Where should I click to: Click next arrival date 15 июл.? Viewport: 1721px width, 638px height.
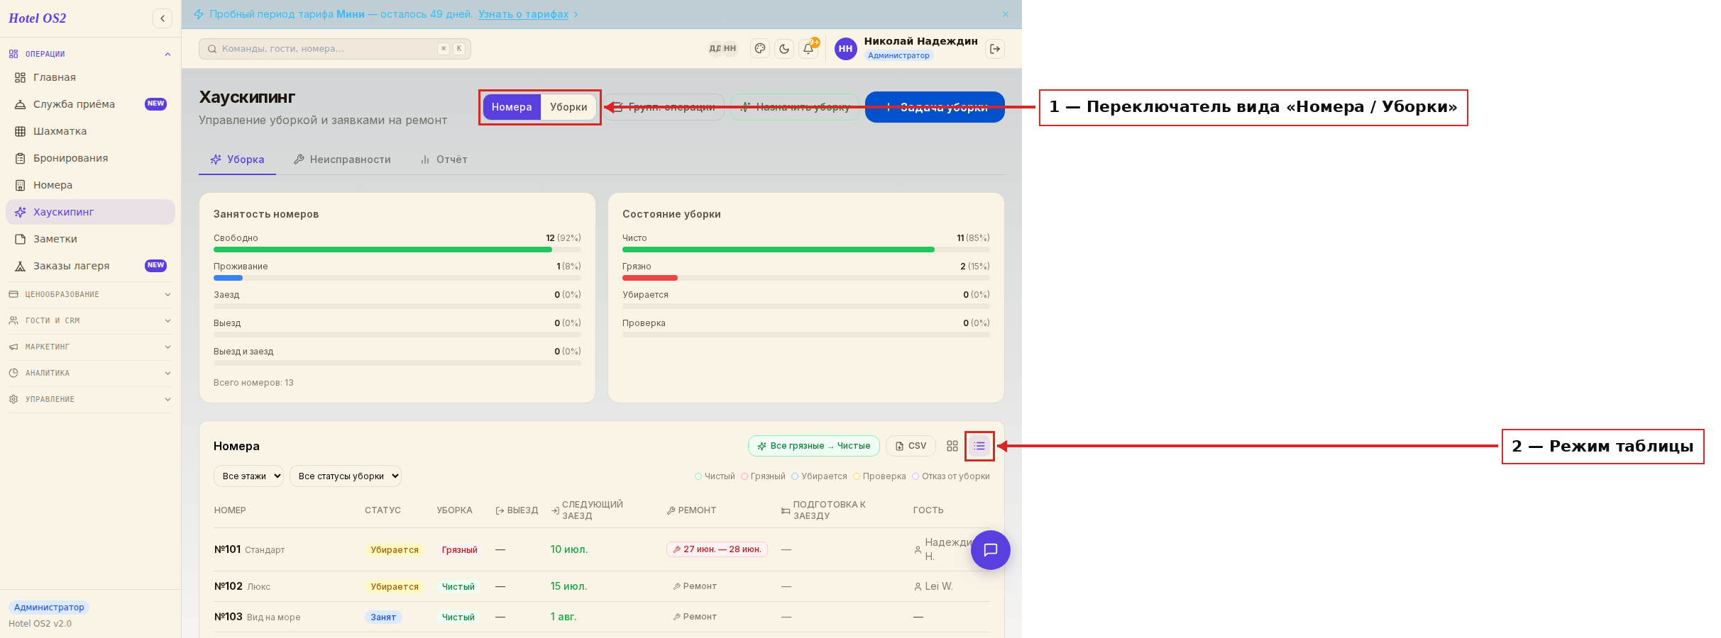click(569, 586)
